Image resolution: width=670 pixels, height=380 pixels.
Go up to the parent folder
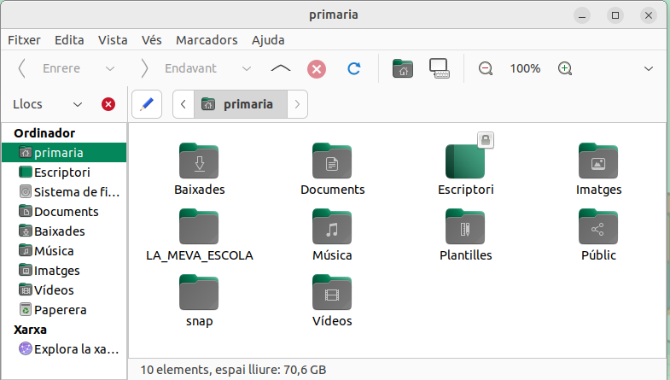click(280, 68)
